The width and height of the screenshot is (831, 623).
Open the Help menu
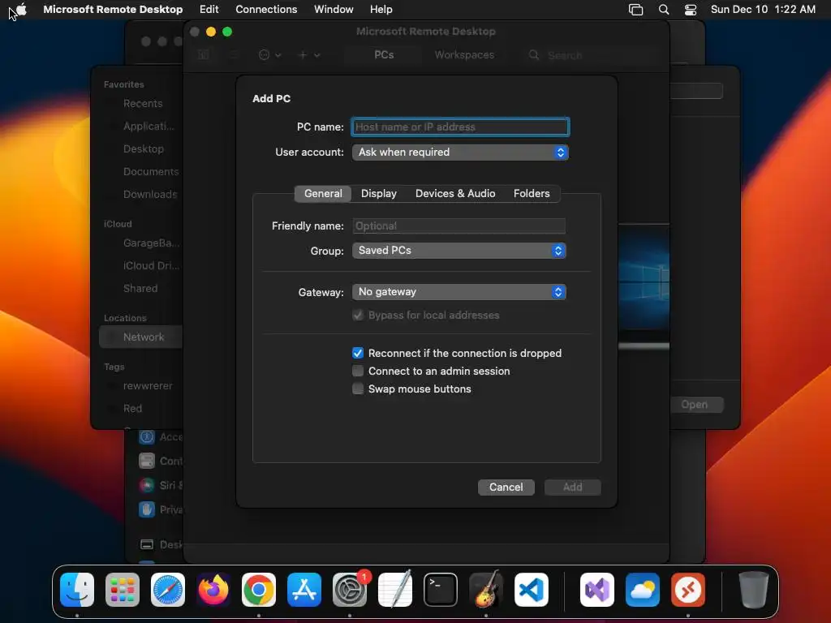(381, 9)
